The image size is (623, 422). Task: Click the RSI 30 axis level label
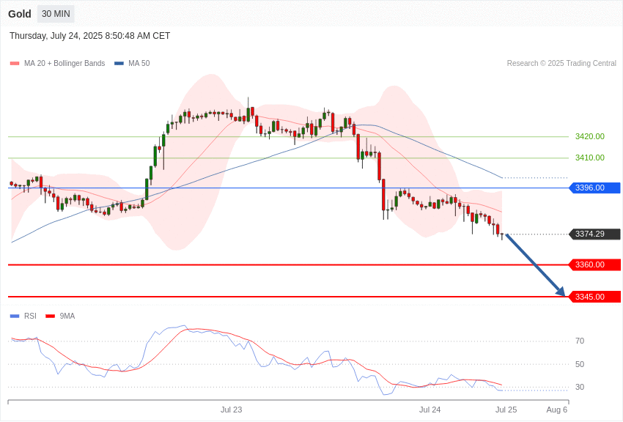[580, 387]
